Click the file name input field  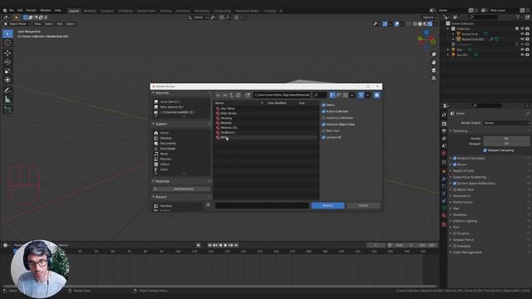262,205
